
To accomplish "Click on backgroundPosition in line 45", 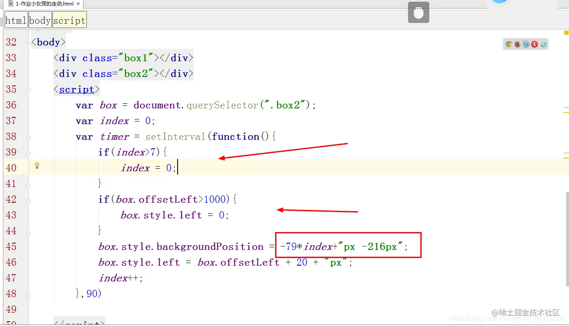I will [x=210, y=247].
